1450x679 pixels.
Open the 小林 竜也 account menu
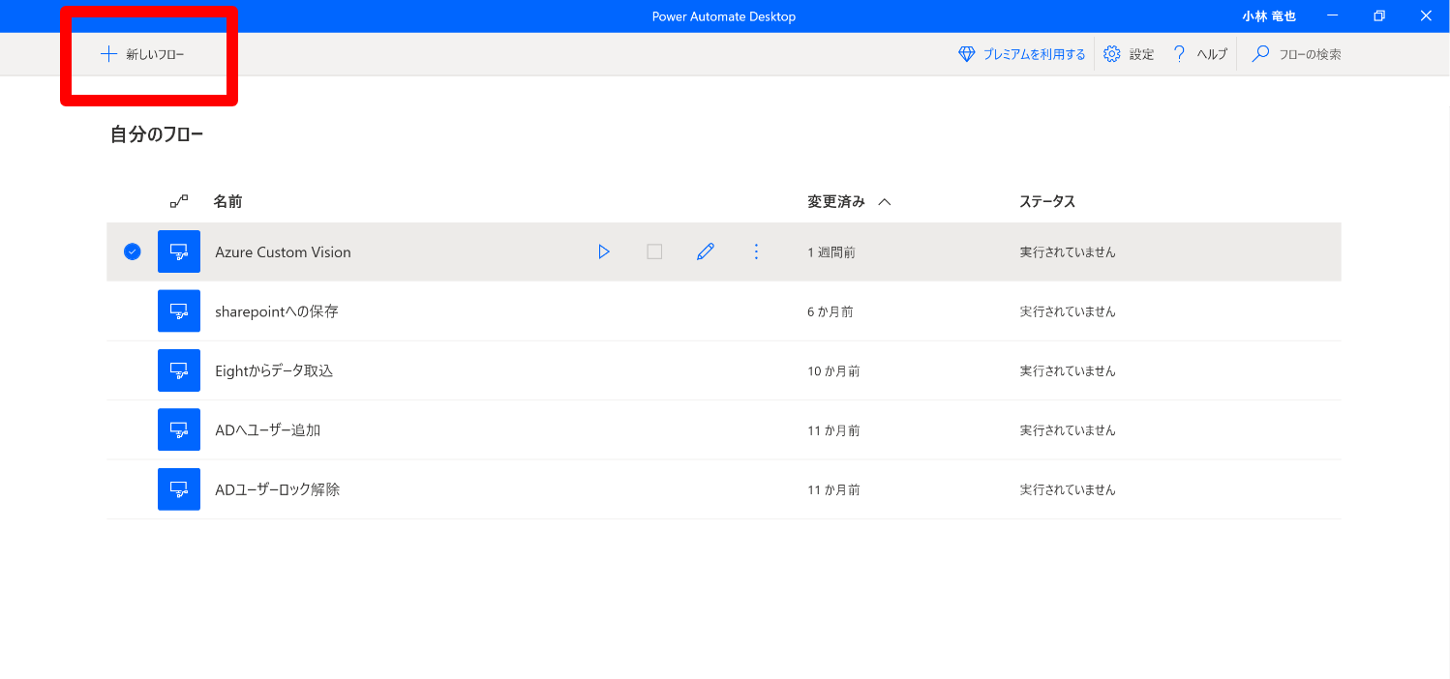tap(1269, 16)
